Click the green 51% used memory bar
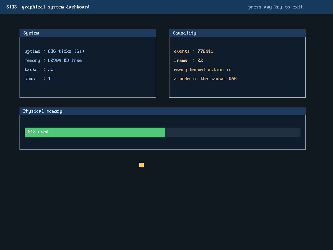Viewport: 333px width, 250px height. pos(95,132)
